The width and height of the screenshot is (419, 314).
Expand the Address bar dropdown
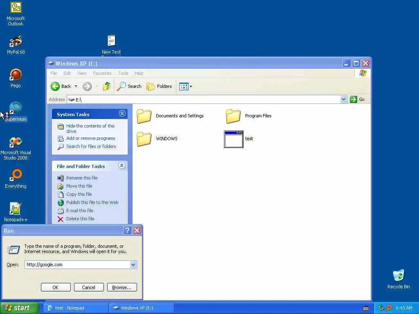343,99
